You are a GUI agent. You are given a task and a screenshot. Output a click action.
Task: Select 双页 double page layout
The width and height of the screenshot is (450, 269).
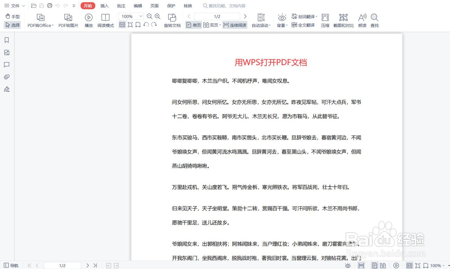(x=211, y=25)
